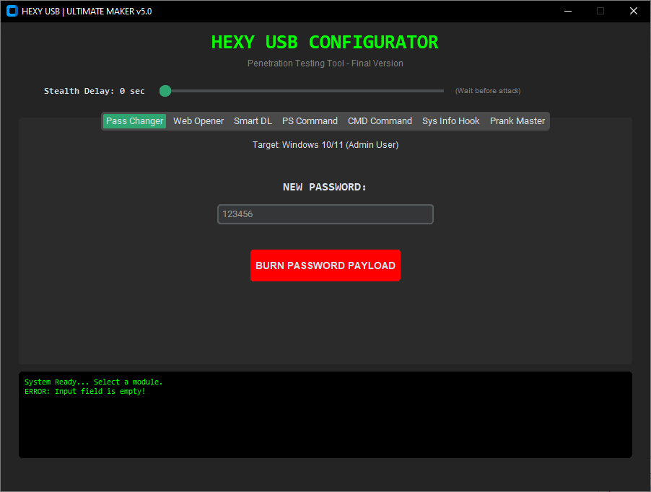Switch to the Web Opener tab

198,120
